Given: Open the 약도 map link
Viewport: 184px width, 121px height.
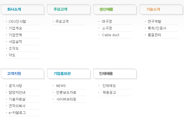Looking at the screenshot, I should click(12, 55).
